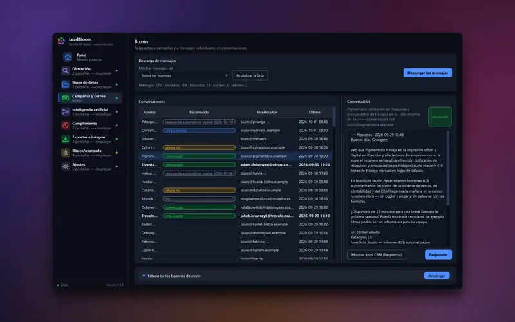Screen dimensions: 515x322
Task: Expand the Cumplimiento section arrow
Action: [117, 126]
